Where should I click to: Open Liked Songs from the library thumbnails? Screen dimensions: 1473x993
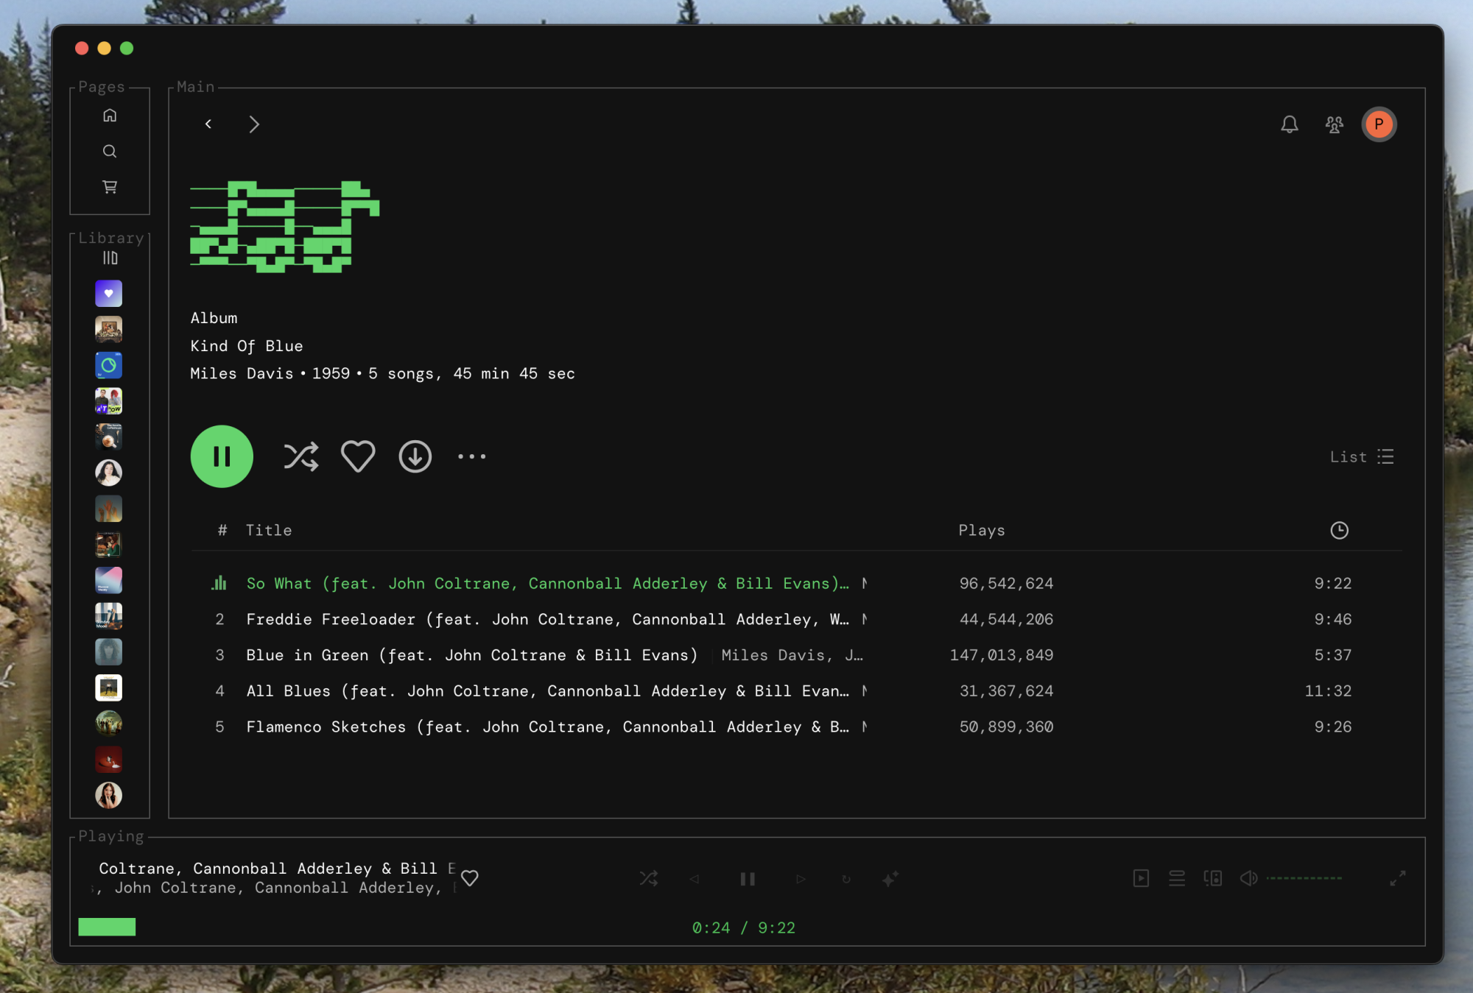tap(108, 293)
